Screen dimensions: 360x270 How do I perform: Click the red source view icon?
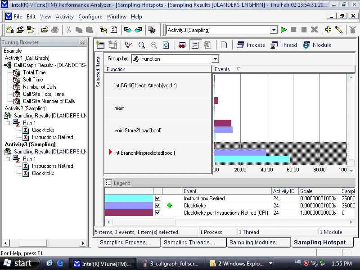click(182, 45)
